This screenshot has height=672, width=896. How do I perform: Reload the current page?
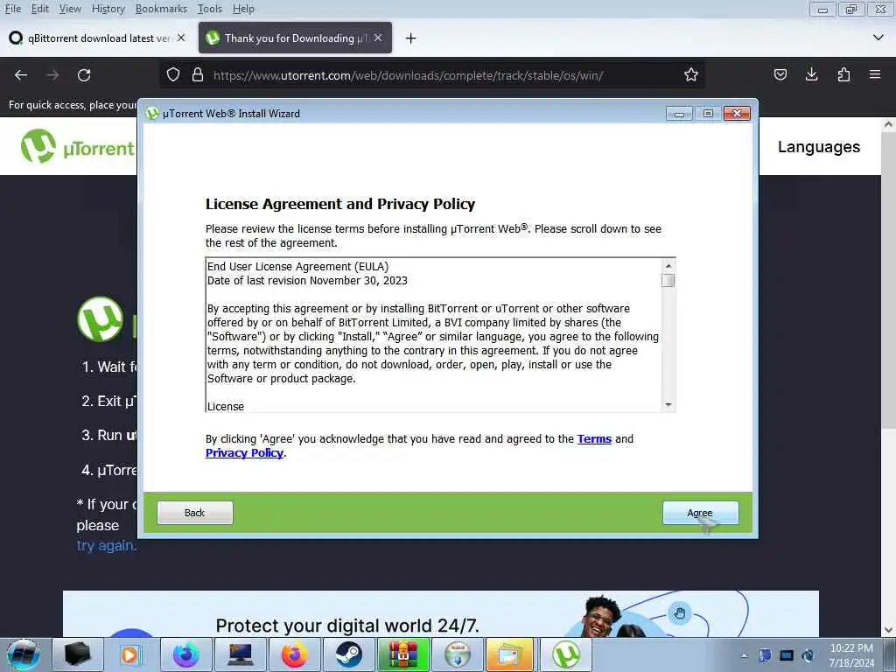[x=84, y=75]
